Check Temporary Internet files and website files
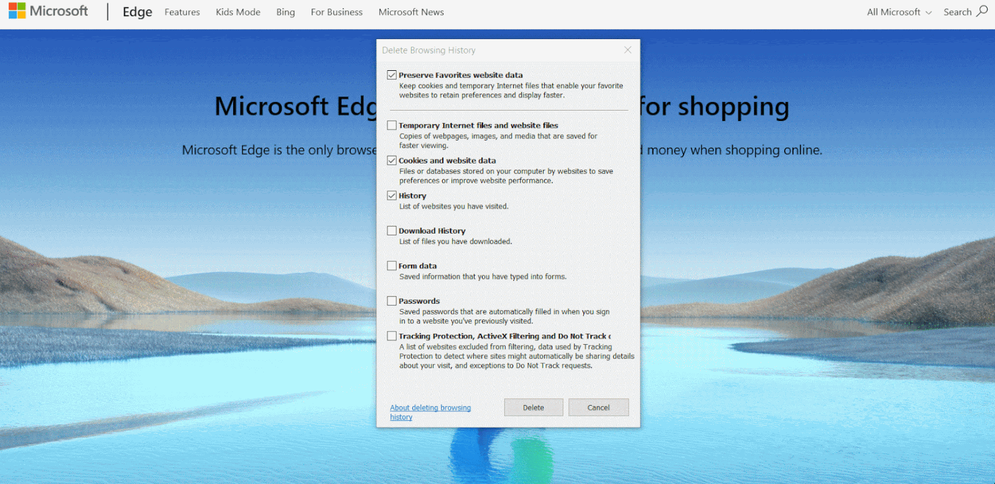The height and width of the screenshot is (484, 995). pyautogui.click(x=392, y=125)
